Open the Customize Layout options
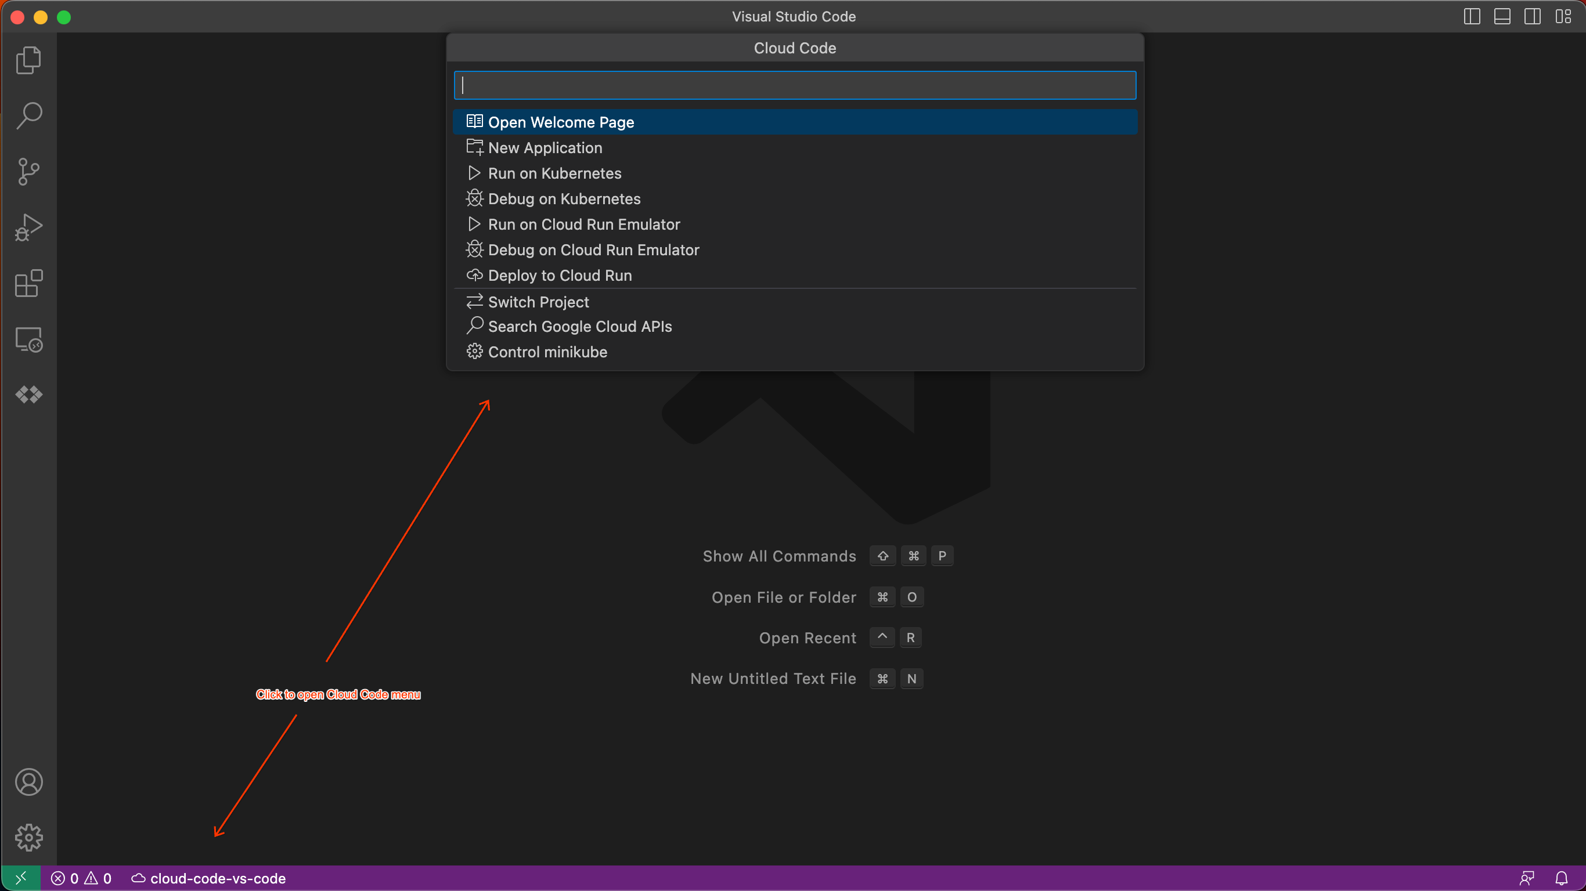This screenshot has height=891, width=1586. pyautogui.click(x=1563, y=17)
